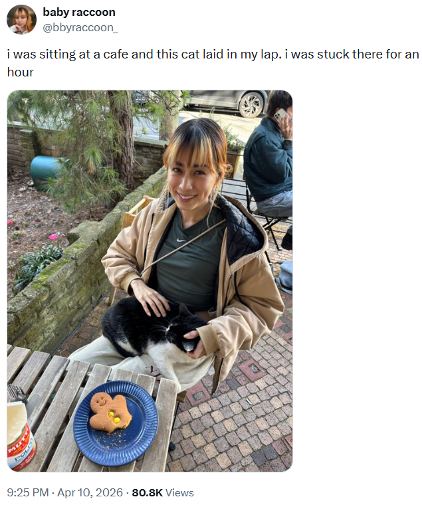
Task: Click the display name "baby raccoon"
Action: (79, 12)
